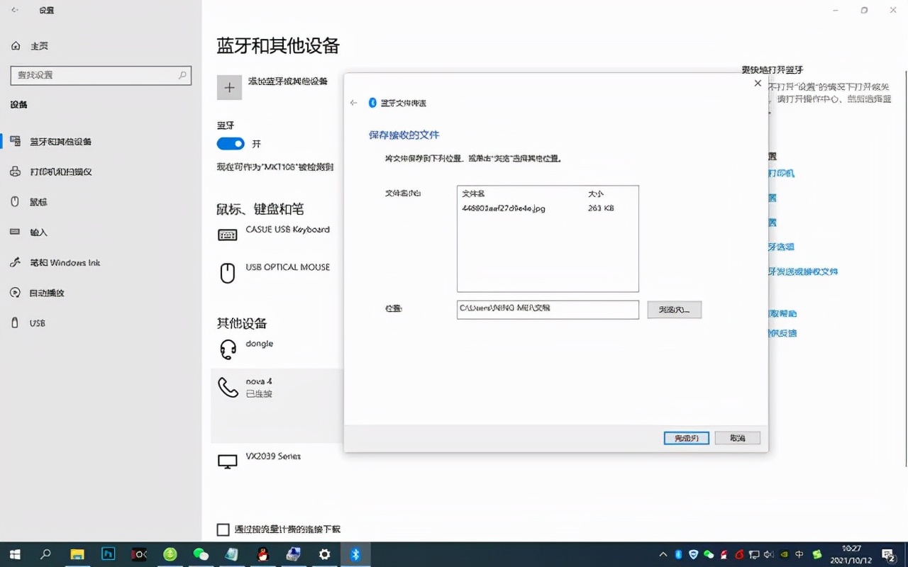Click the back arrow in Bluetooth File Transfer dialog

click(354, 102)
